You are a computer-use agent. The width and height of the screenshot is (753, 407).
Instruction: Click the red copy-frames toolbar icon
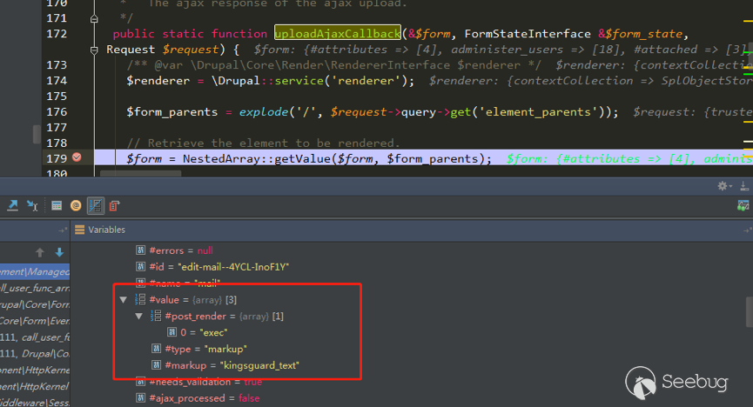click(x=114, y=206)
